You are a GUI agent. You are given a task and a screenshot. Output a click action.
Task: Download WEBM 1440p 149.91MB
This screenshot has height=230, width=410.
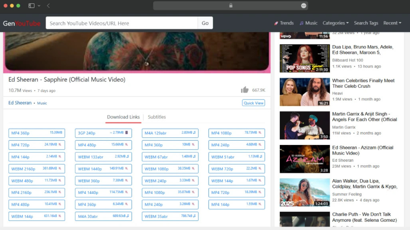pos(103,169)
